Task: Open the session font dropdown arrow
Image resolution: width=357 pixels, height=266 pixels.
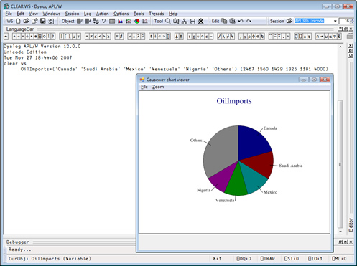Action: (335, 21)
